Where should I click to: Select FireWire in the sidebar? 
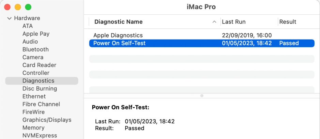(33, 112)
